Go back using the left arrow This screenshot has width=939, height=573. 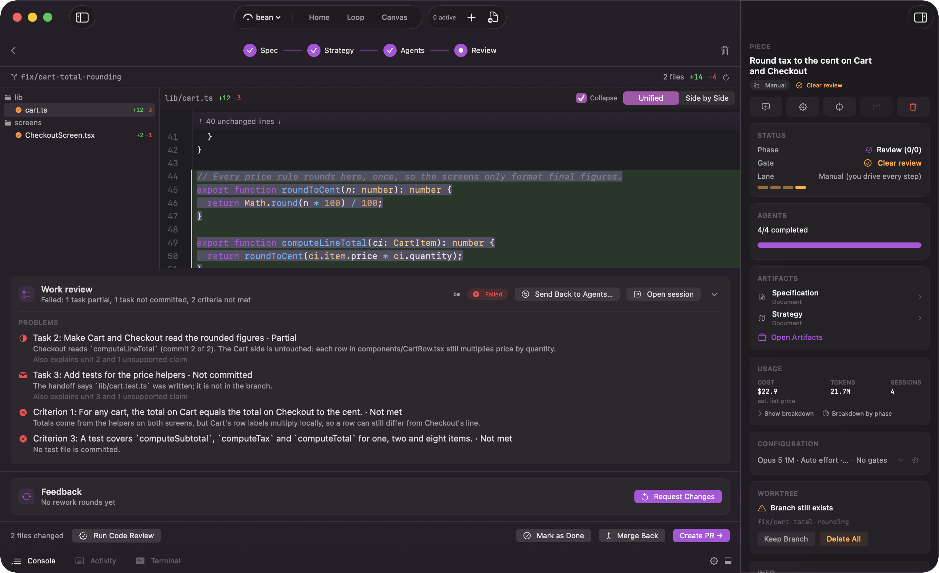point(13,50)
